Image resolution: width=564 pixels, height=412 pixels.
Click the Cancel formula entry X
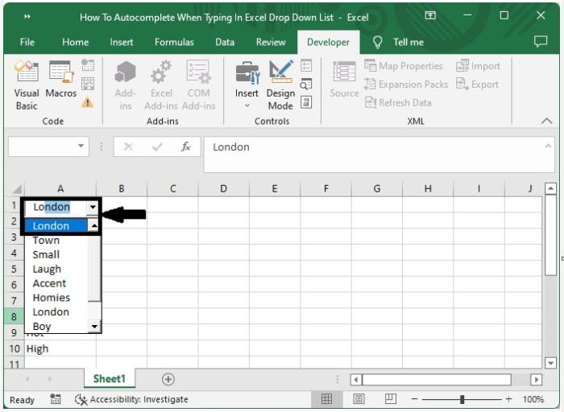[x=128, y=146]
